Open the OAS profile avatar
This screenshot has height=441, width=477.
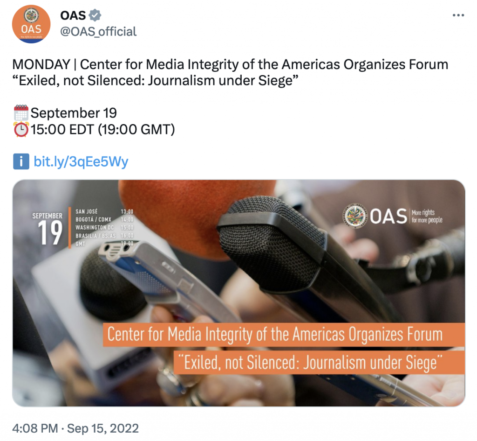(x=31, y=24)
